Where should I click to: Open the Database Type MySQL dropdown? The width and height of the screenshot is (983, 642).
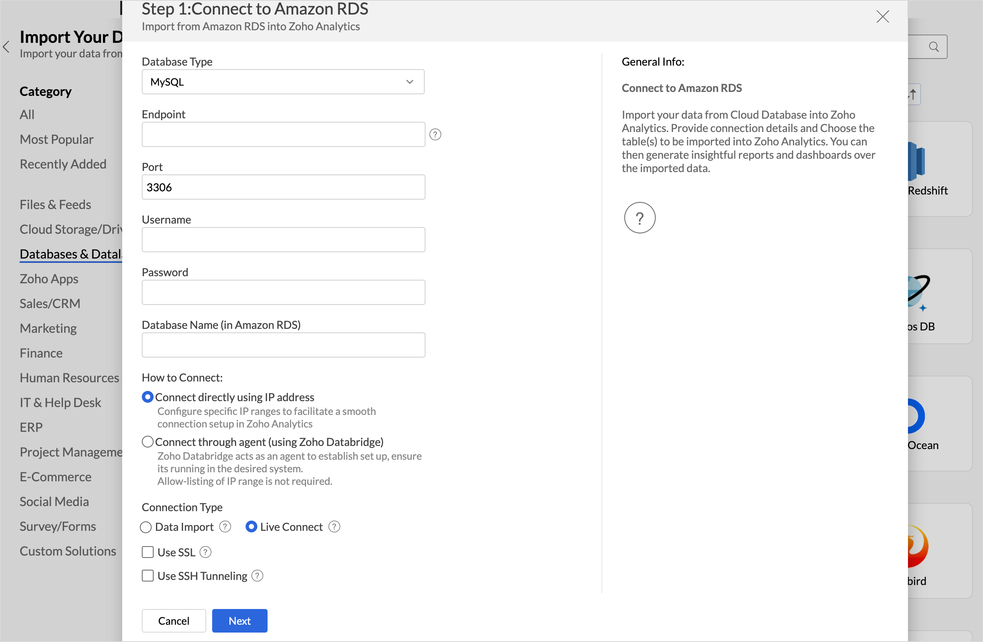coord(283,82)
